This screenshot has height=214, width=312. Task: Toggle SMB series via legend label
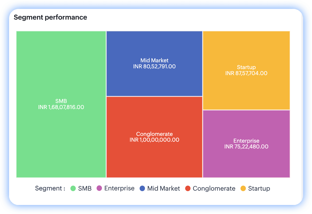tap(85, 188)
